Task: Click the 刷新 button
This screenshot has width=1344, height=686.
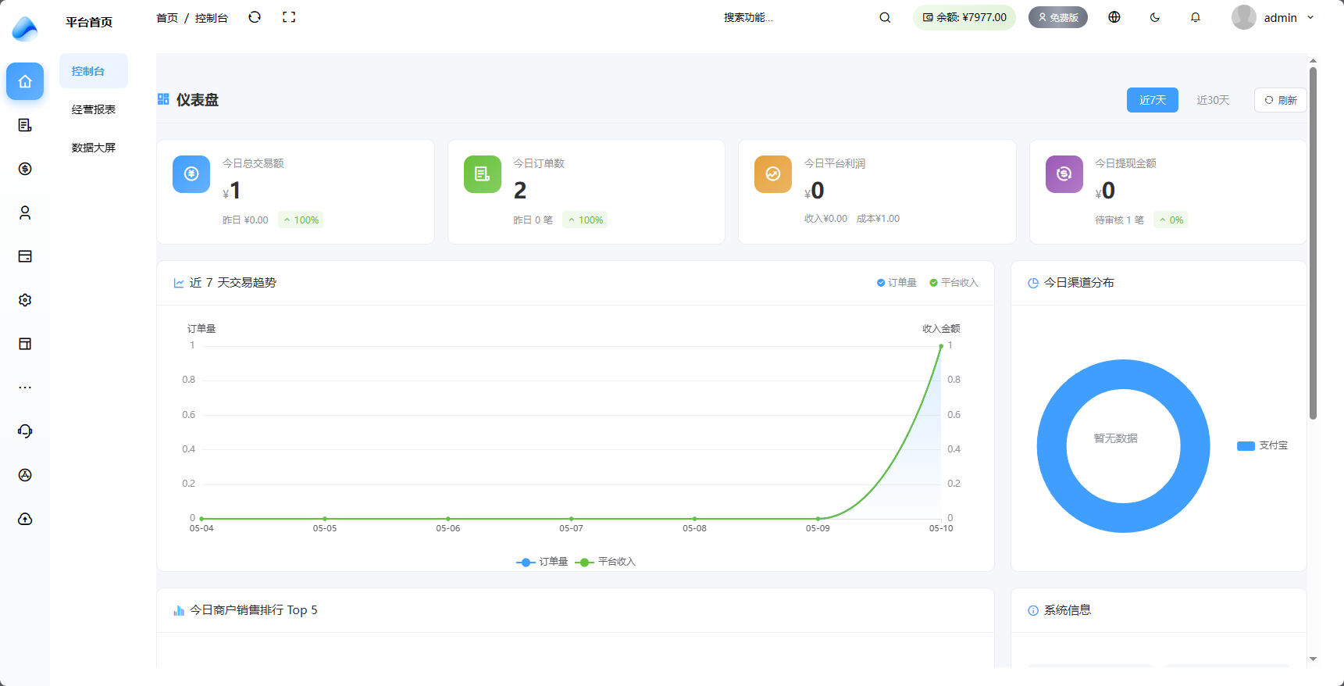Action: pyautogui.click(x=1281, y=100)
